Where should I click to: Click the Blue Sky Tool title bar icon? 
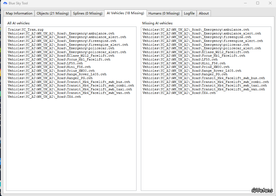pyautogui.click(x=5, y=3)
